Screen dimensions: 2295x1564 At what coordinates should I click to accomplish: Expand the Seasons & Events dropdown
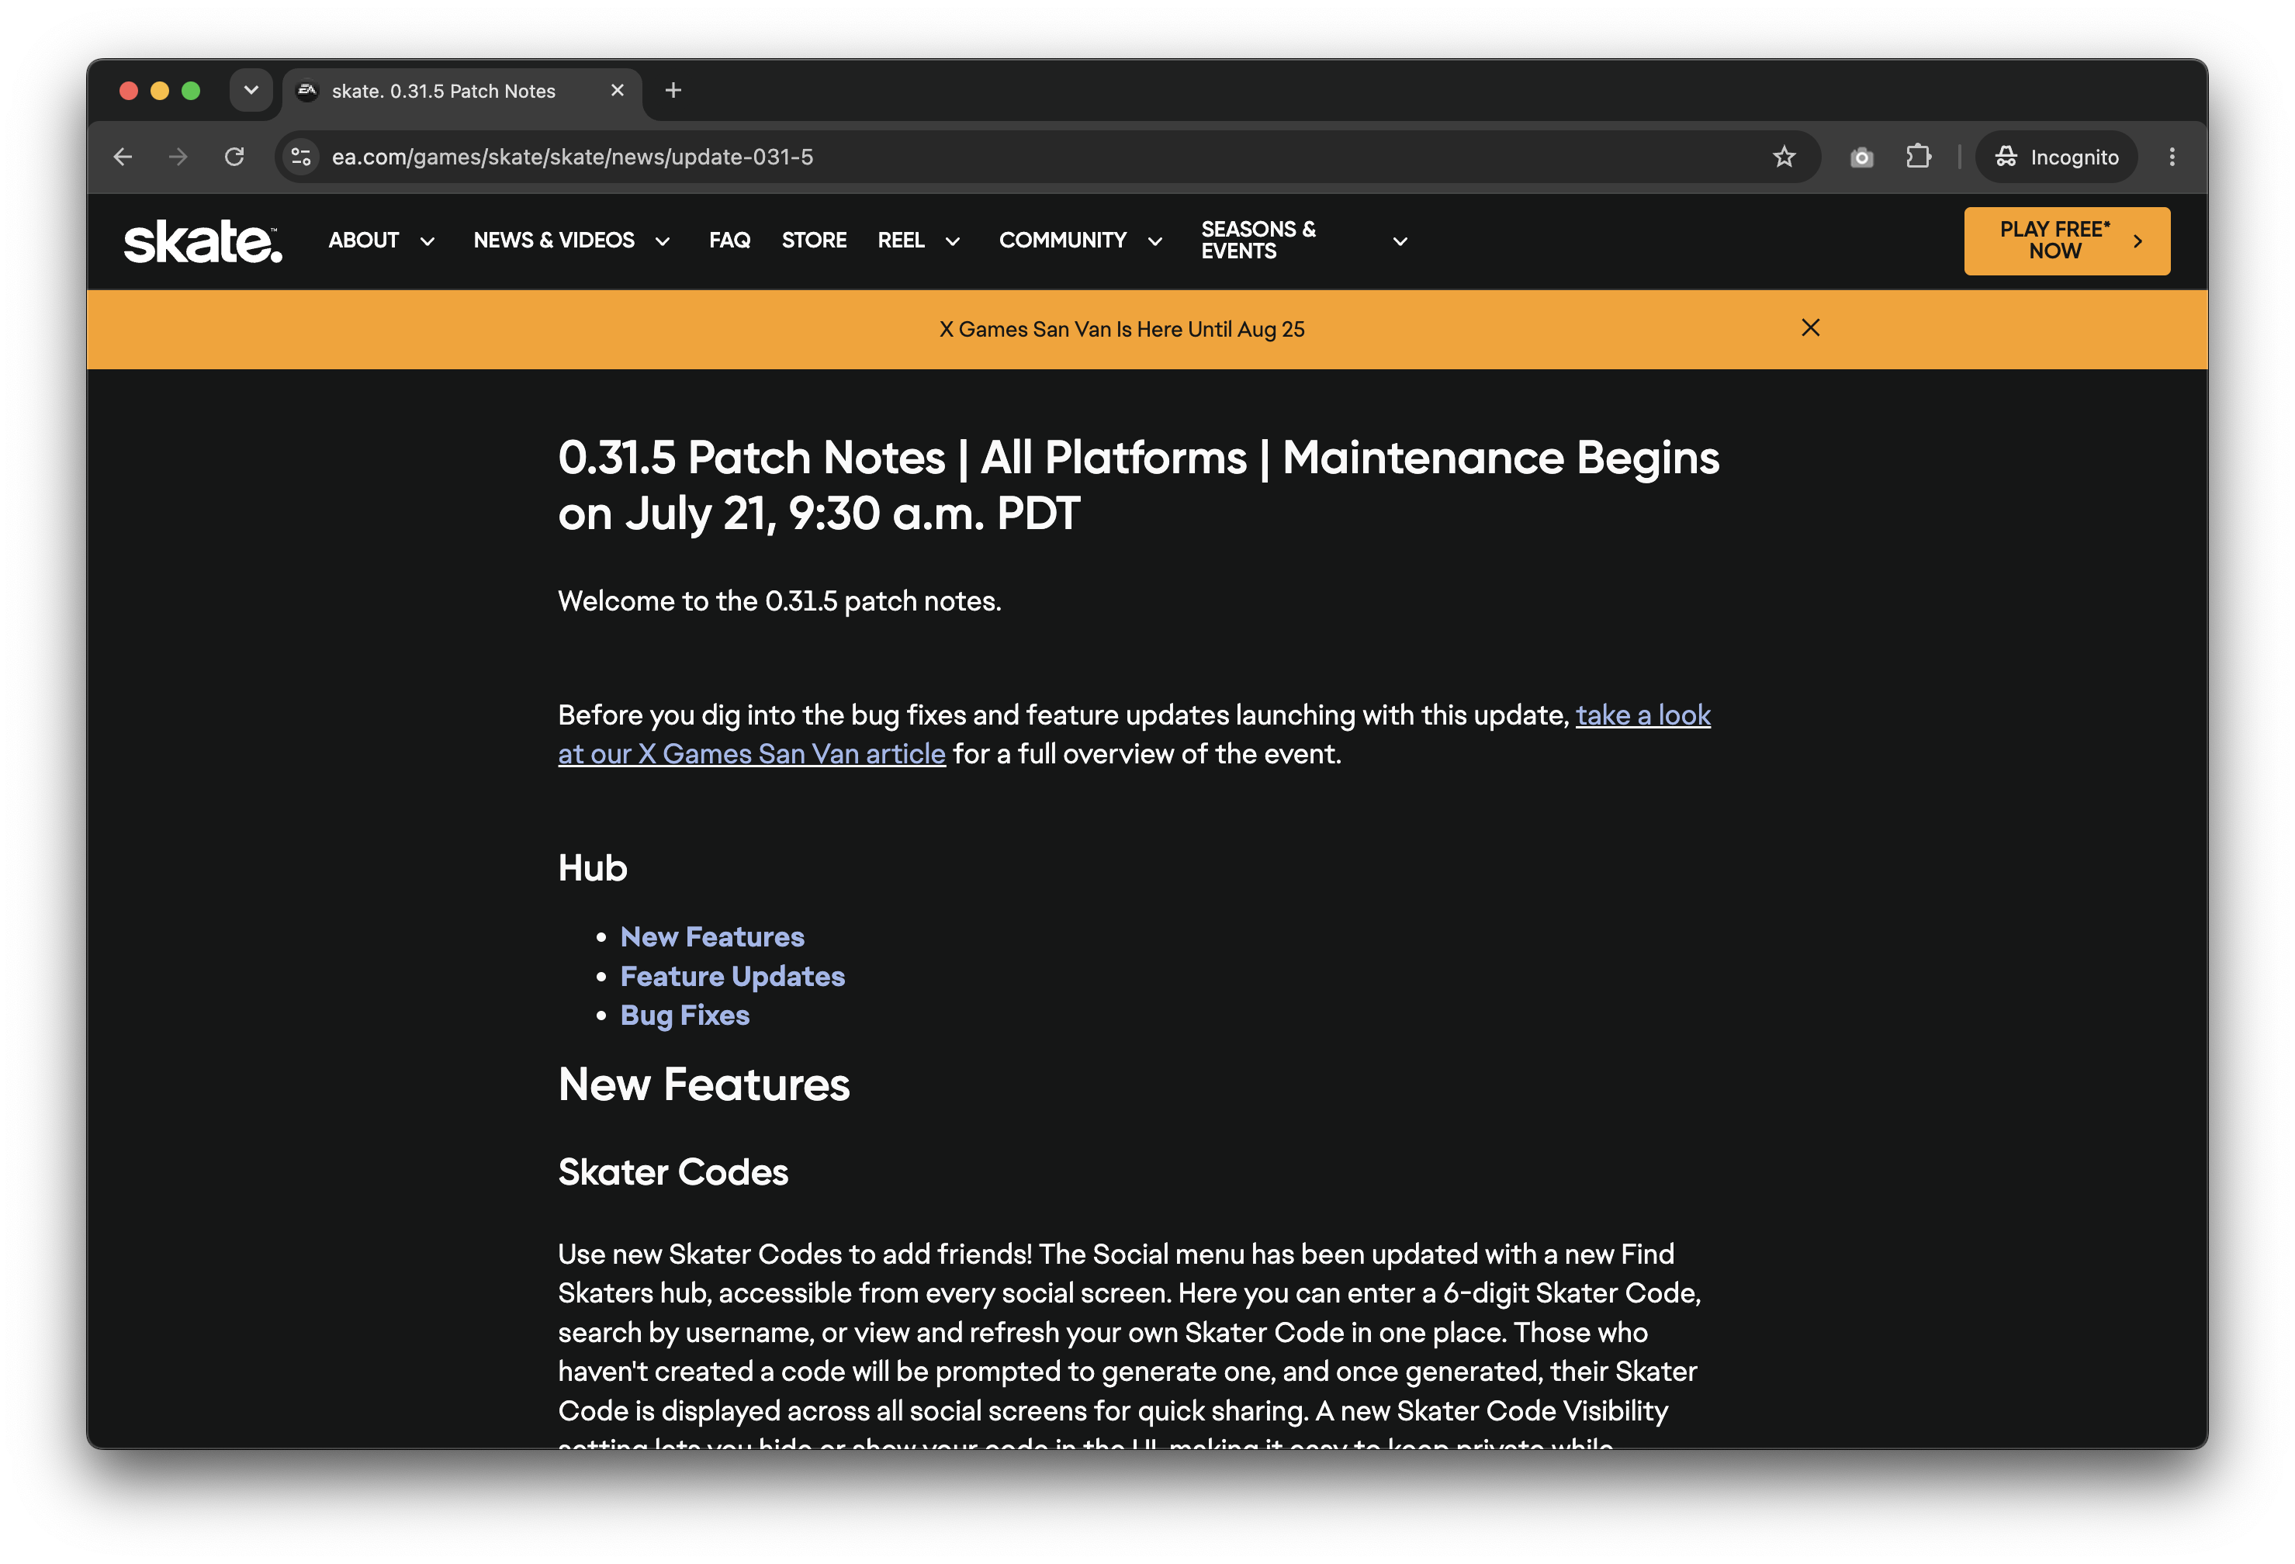[x=1304, y=241]
